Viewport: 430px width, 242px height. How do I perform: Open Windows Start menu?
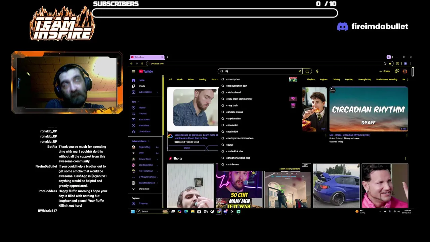133,211
